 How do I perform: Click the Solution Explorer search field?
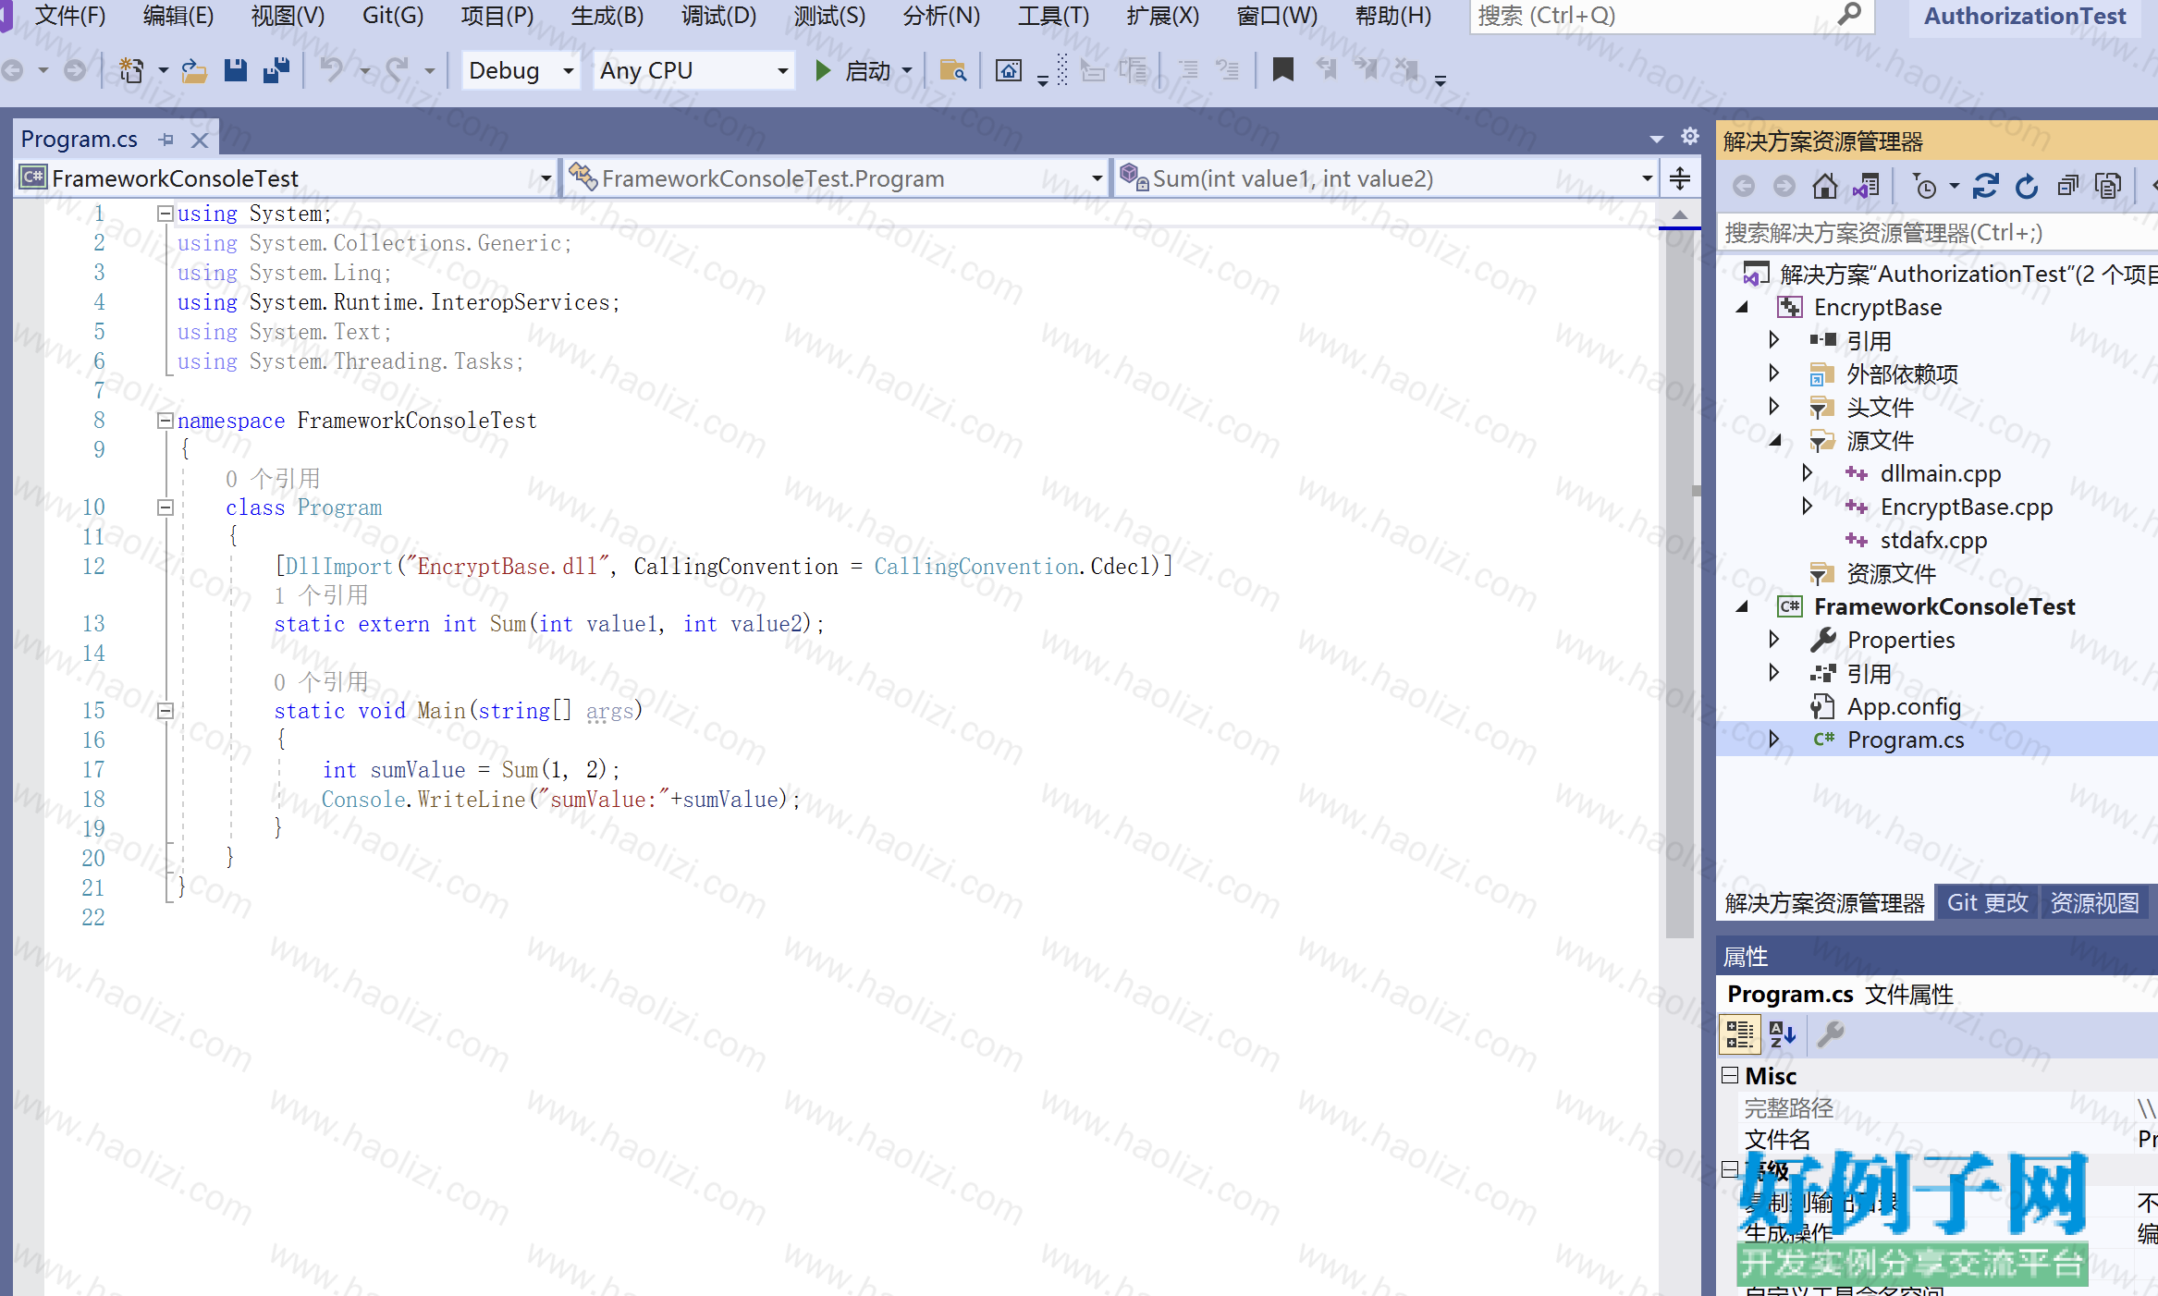click(1937, 233)
